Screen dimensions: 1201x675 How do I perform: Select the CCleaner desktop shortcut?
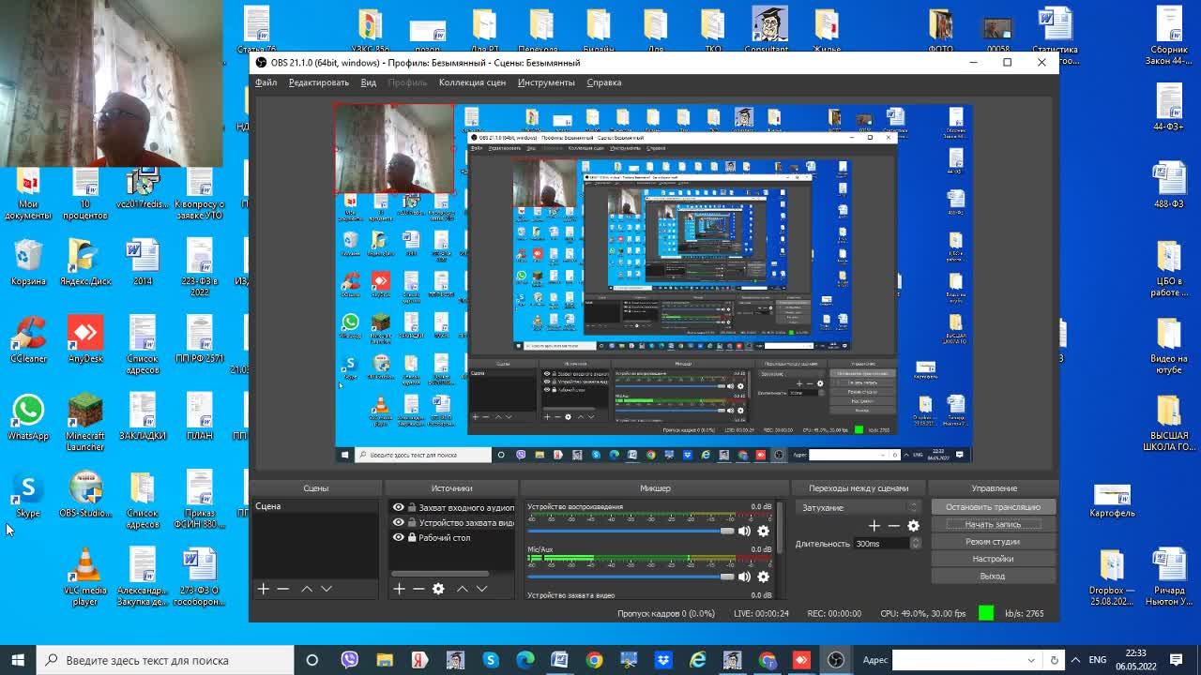click(28, 339)
